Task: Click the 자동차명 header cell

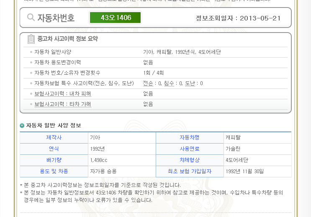Action: [x=190, y=137]
